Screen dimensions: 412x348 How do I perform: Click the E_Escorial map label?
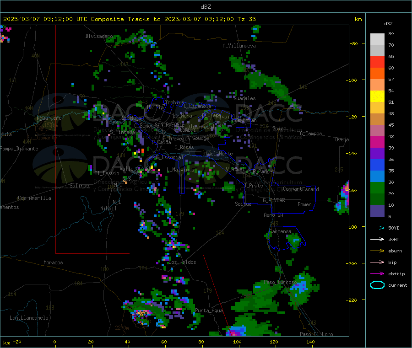[x=170, y=157]
